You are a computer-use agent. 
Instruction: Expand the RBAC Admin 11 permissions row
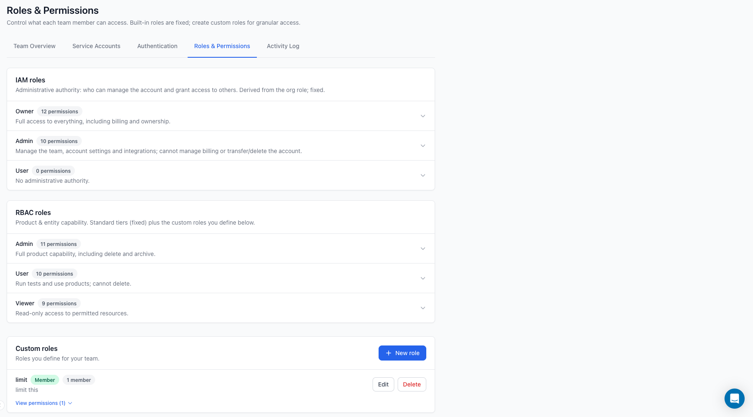pyautogui.click(x=221, y=248)
